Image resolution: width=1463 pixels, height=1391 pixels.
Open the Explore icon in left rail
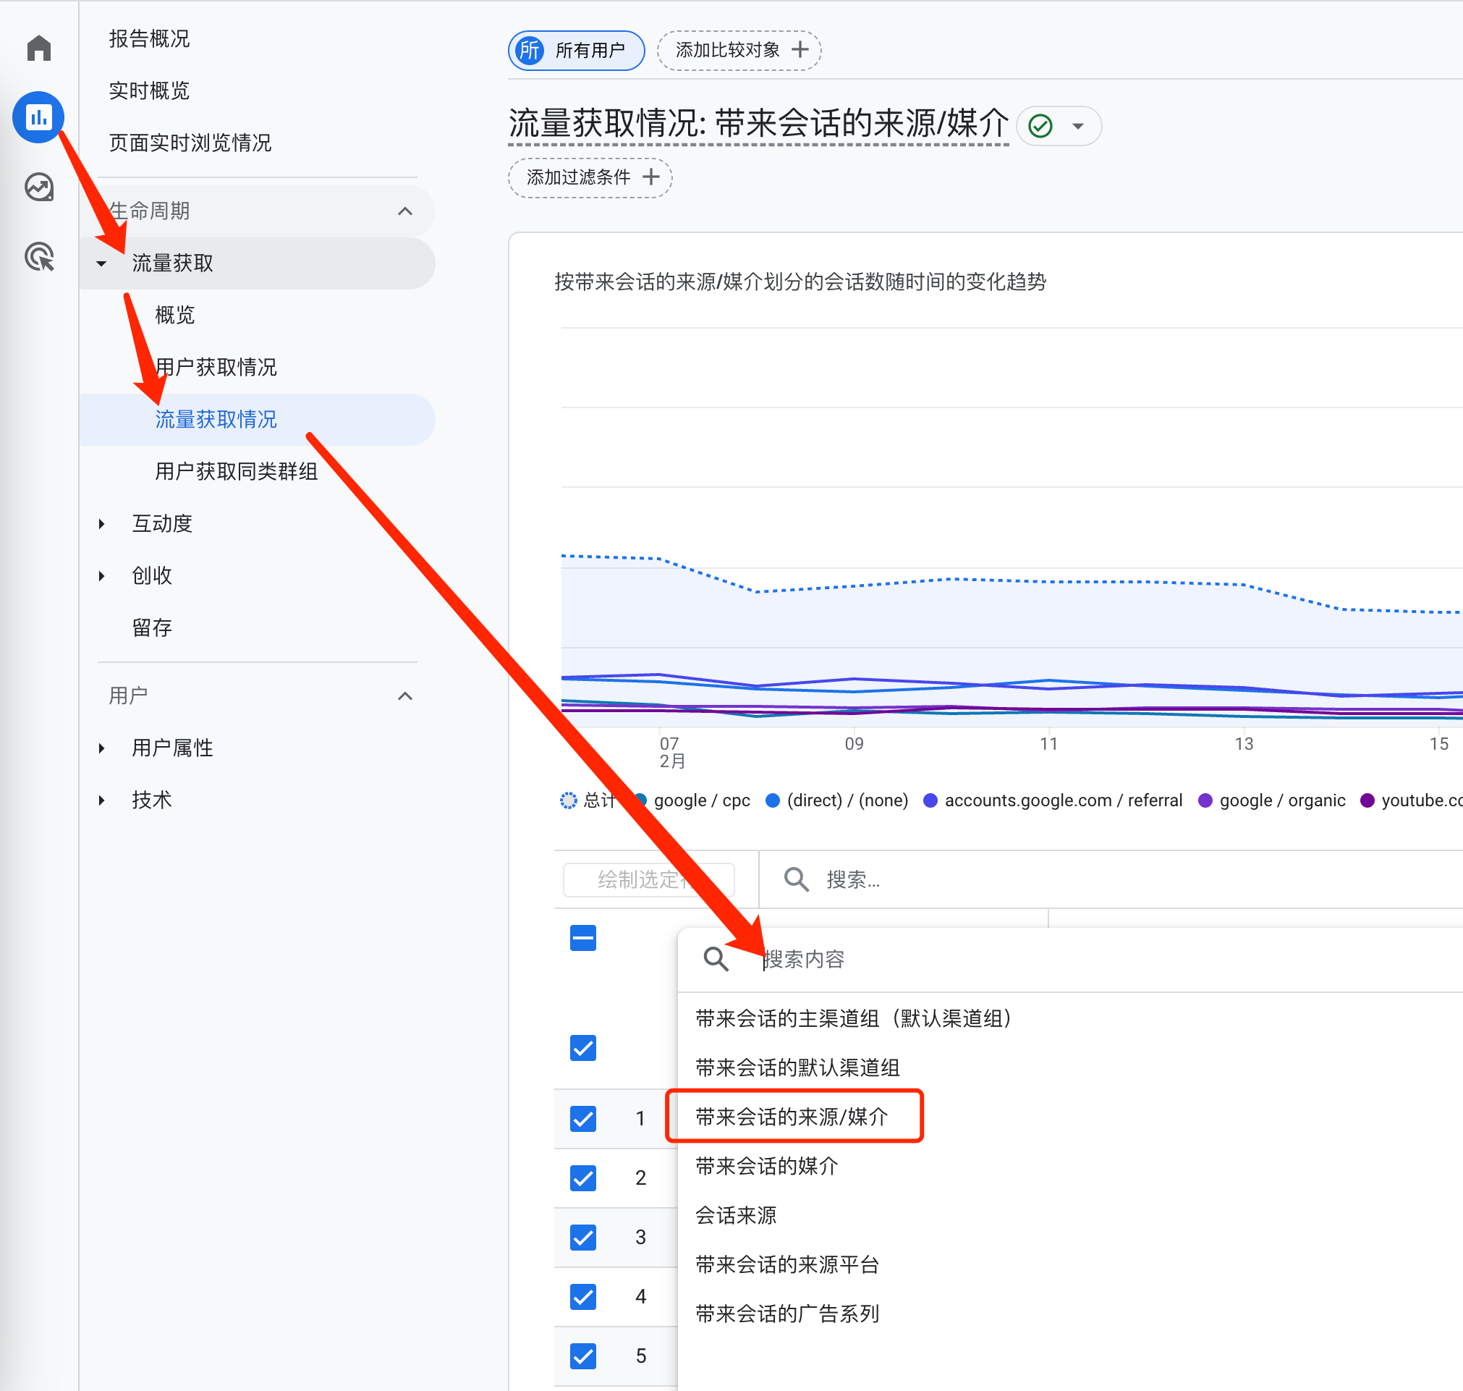pyautogui.click(x=38, y=187)
